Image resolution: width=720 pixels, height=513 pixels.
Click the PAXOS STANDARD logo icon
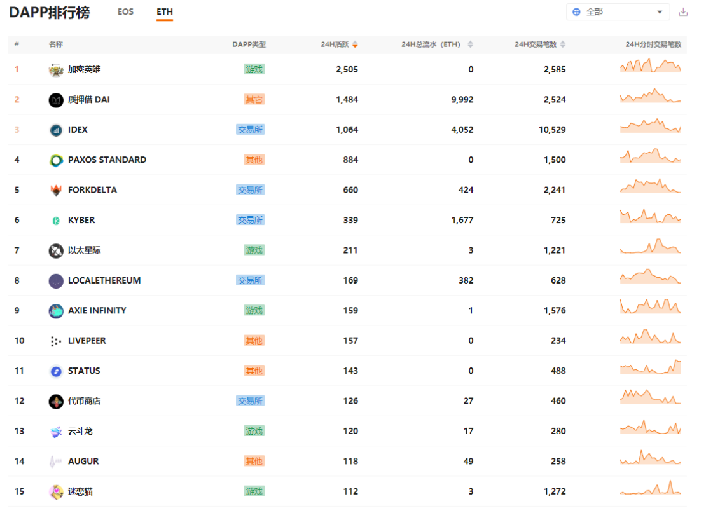click(x=56, y=161)
